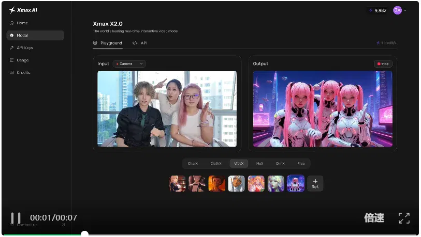Seek using the video progress bar handle
The width and height of the screenshot is (421, 237).
[x=84, y=234]
